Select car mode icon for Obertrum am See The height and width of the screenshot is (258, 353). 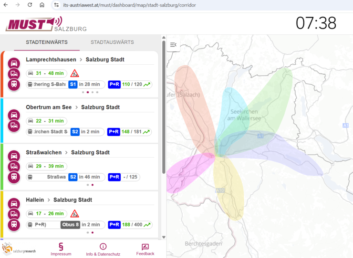14,115
